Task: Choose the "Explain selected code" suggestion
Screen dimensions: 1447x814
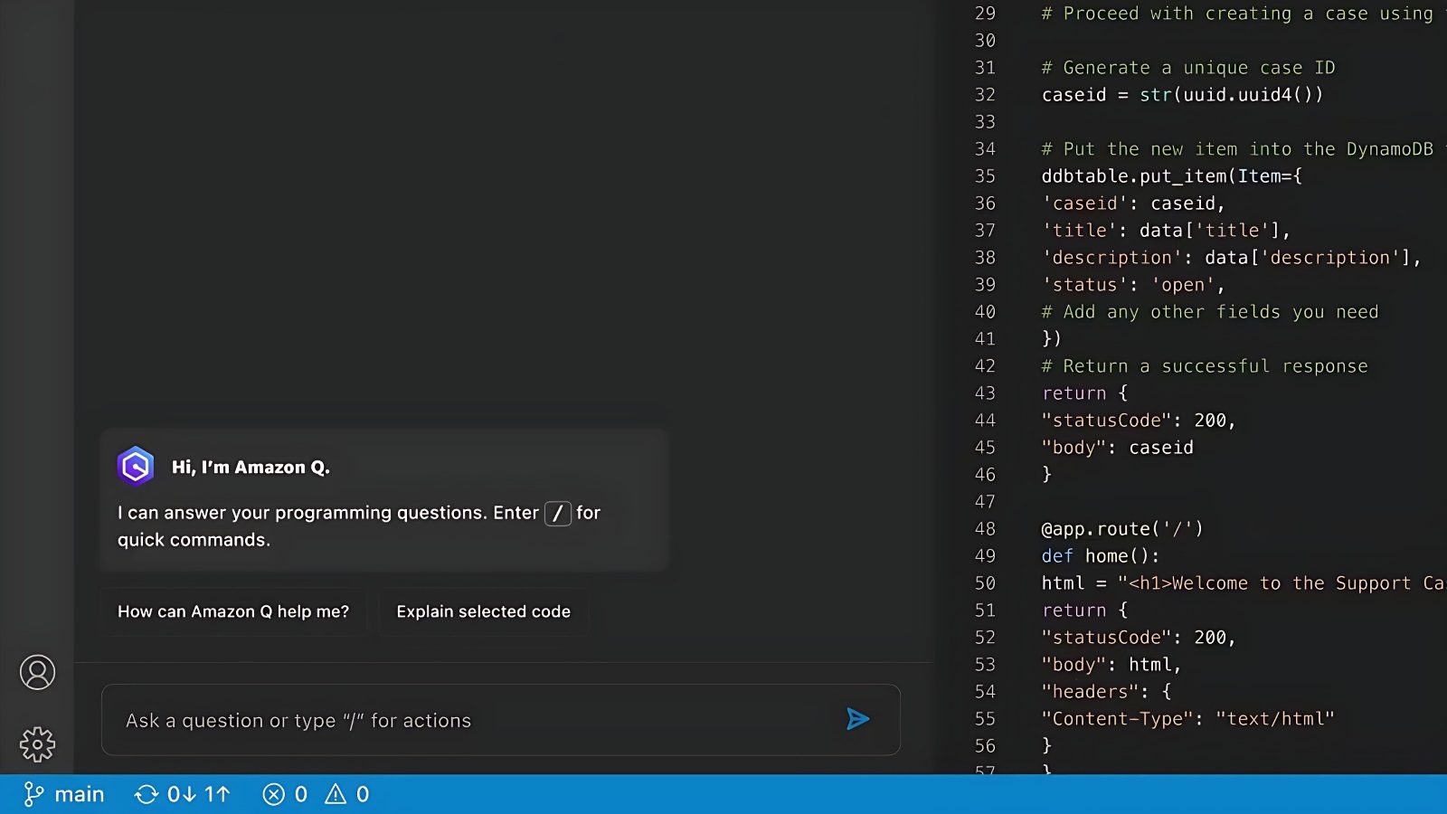Action: point(483,611)
